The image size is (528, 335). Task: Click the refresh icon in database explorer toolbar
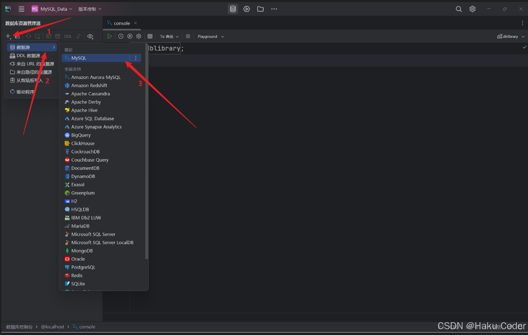click(28, 37)
